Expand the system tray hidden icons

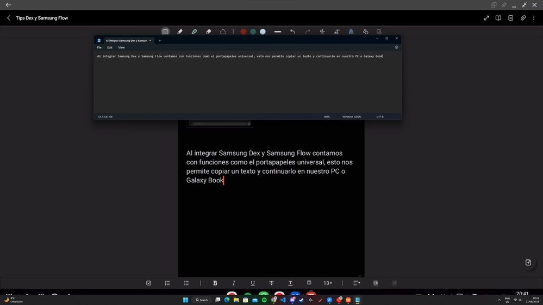pyautogui.click(x=499, y=300)
